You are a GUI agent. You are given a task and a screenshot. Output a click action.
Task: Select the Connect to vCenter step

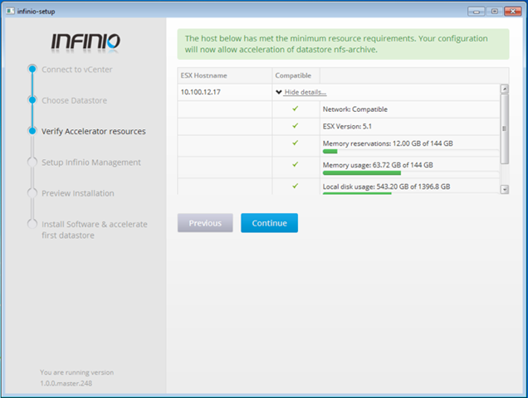click(x=76, y=70)
